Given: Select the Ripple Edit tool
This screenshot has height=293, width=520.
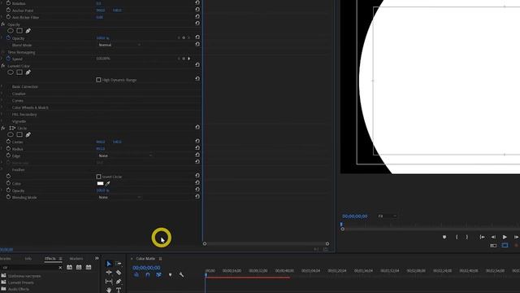Looking at the screenshot, I should tap(109, 273).
